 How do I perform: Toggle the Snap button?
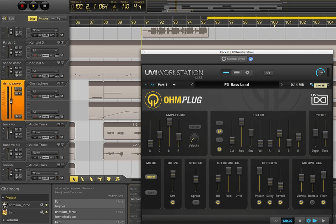click(x=32, y=19)
